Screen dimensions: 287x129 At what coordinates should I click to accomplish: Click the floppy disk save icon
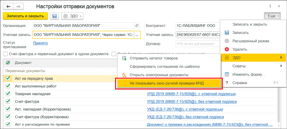(x=54, y=16)
